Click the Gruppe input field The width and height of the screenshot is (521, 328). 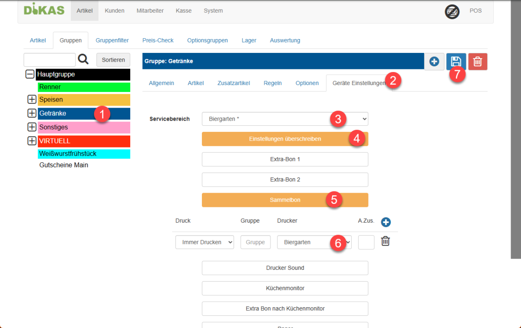pos(255,242)
